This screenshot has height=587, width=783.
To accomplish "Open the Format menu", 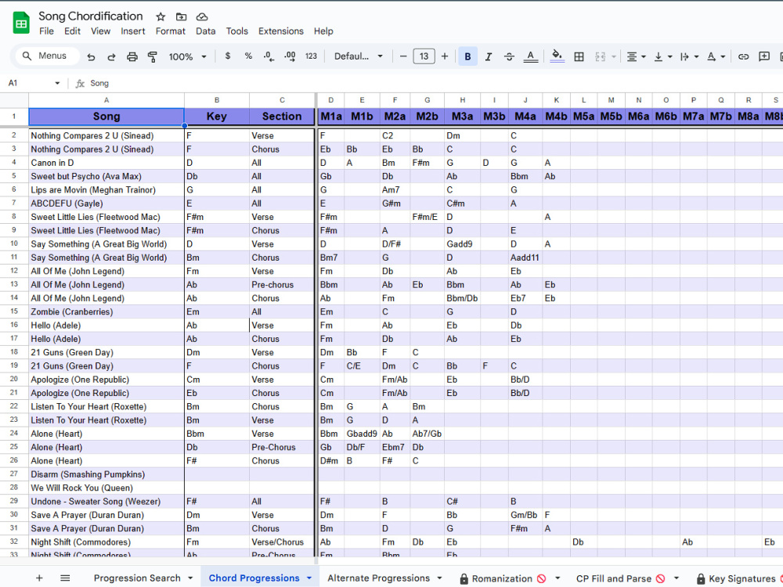I will 170,31.
